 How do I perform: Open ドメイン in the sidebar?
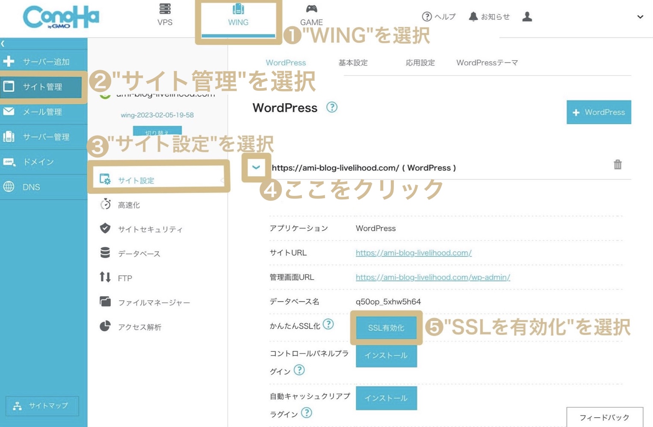44,162
